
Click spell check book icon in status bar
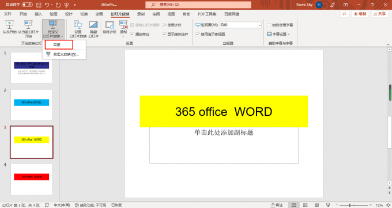[47, 205]
